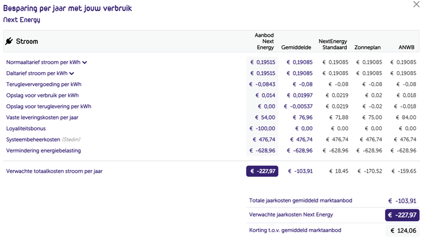This screenshot has width=426, height=238.
Task: Click the ANWB vaste leveringskosten € 84,00
Action: [x=406, y=117]
